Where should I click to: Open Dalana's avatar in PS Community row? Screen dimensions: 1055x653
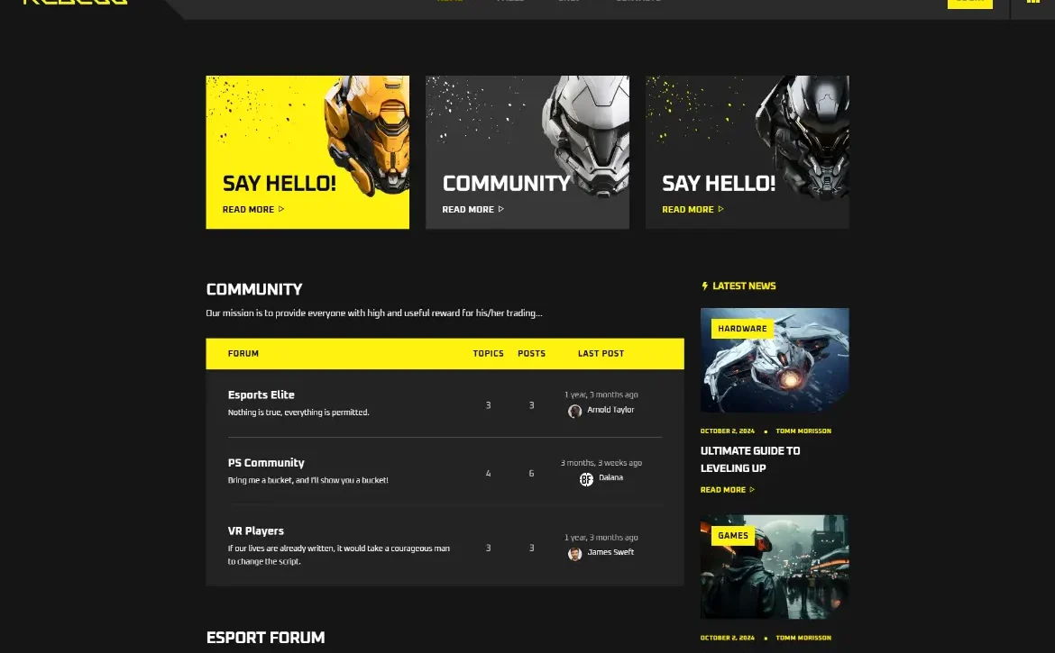pos(586,479)
